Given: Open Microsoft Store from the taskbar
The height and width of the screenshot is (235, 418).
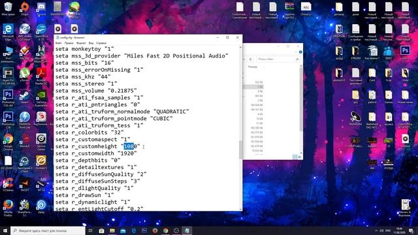Looking at the screenshot, I should pos(102,230).
